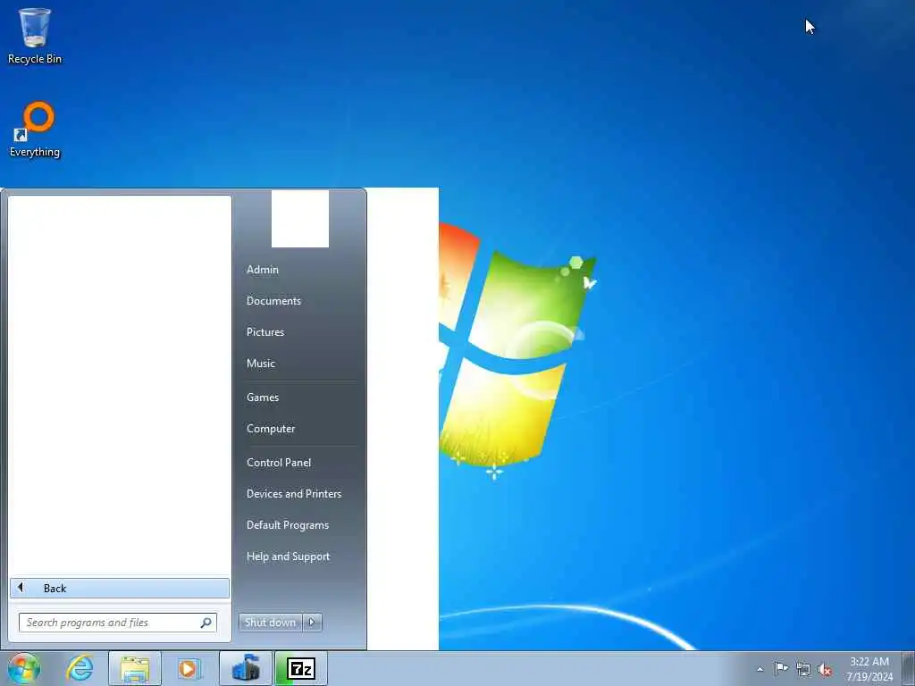
Task: Switch to the blue toolbox taskbar app
Action: [x=246, y=668]
